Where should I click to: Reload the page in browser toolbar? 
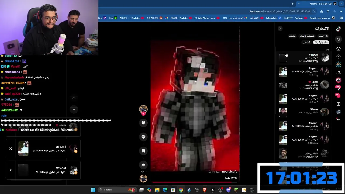tap(328, 11)
